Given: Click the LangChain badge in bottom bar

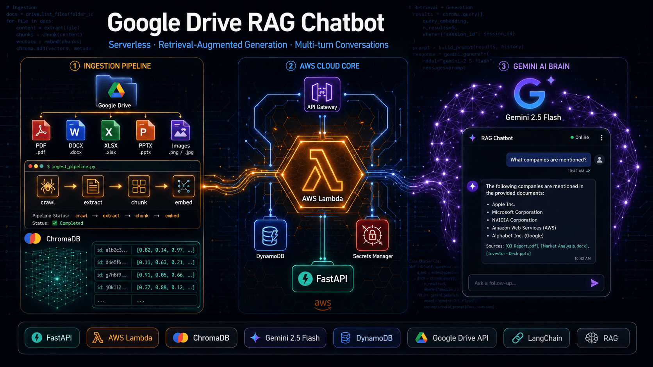Looking at the screenshot, I should [537, 338].
